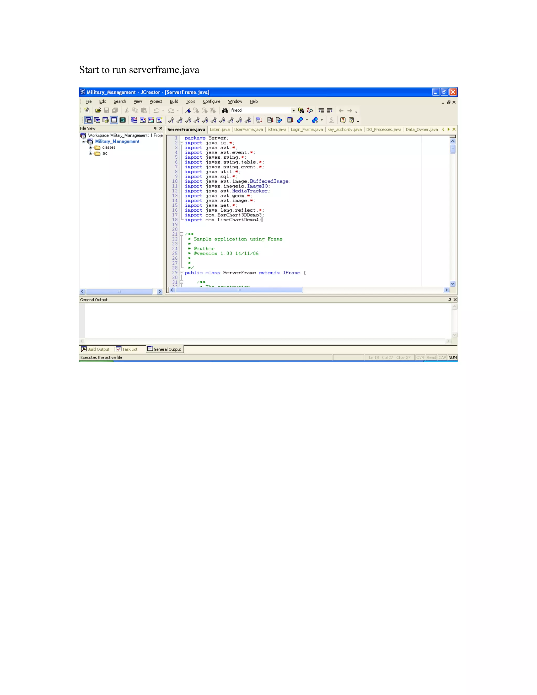537x695 pixels.
Task: Toggle the OVR overwrite status indicator
Action: 420,357
